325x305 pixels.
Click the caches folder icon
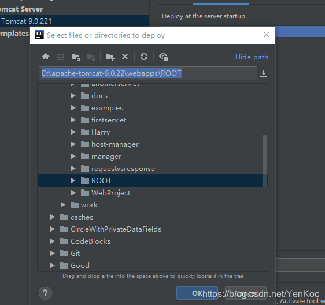click(x=64, y=217)
